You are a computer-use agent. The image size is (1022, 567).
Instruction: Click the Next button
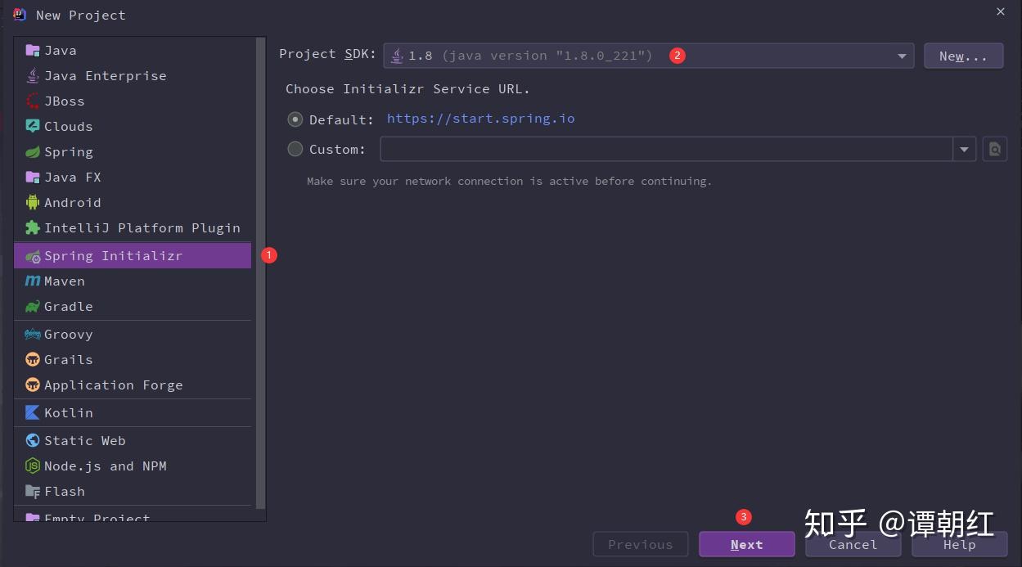pos(746,544)
